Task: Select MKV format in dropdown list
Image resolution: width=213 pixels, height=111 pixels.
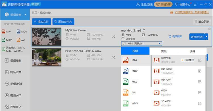Action: pos(136,82)
